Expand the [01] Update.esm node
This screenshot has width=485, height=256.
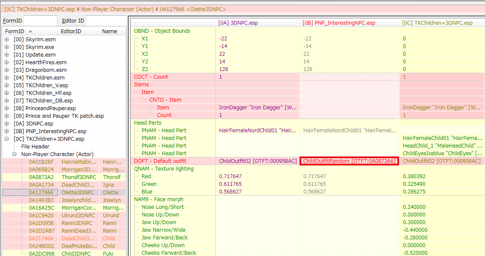click(6, 55)
